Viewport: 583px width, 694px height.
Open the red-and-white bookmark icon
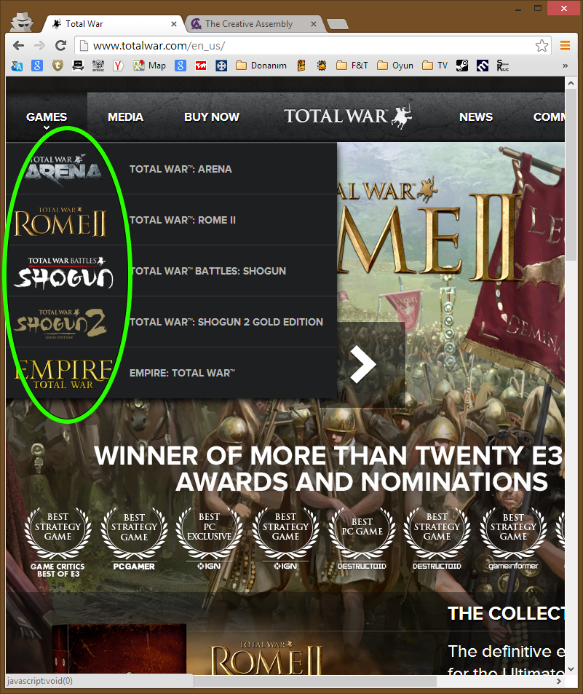[201, 66]
